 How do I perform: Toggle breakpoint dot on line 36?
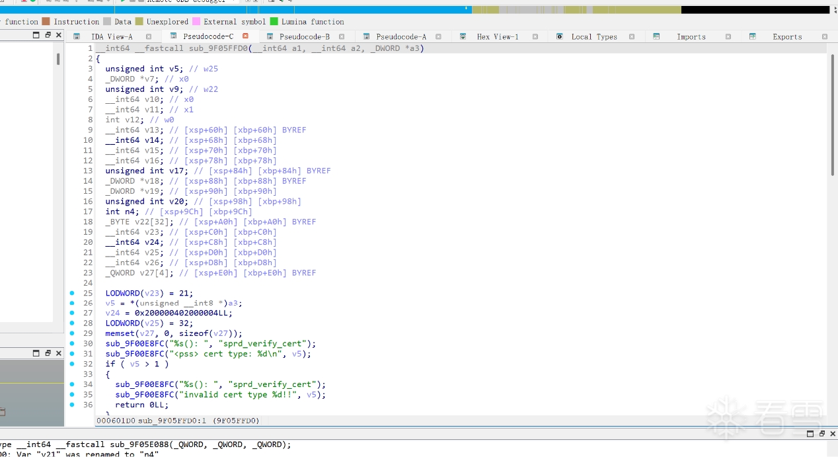pos(71,405)
